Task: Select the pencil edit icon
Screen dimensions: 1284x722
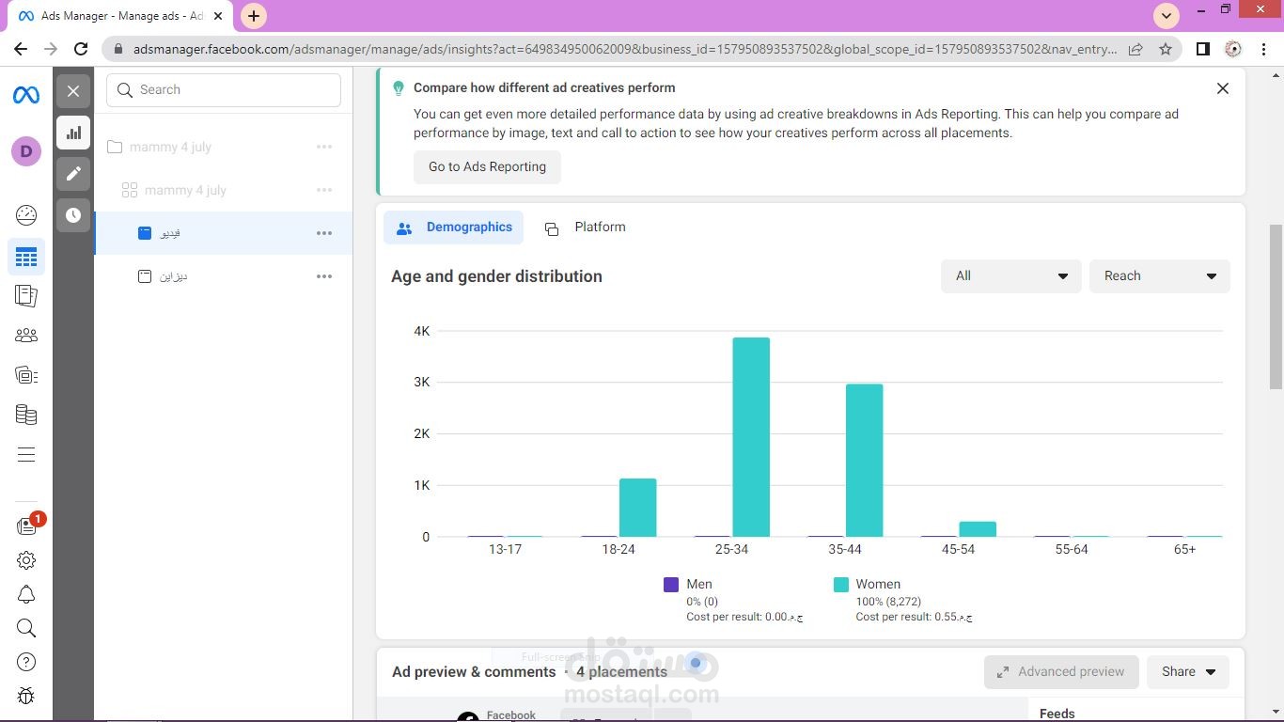Action: pos(73,174)
